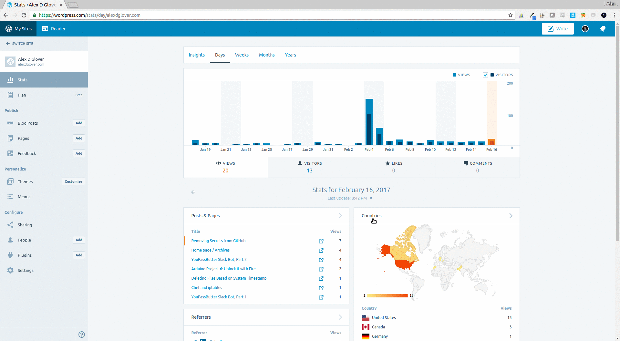
Task: Switch to the Months tab
Action: [267, 55]
